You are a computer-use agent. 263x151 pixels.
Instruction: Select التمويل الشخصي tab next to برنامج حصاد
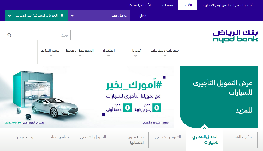[93, 137]
